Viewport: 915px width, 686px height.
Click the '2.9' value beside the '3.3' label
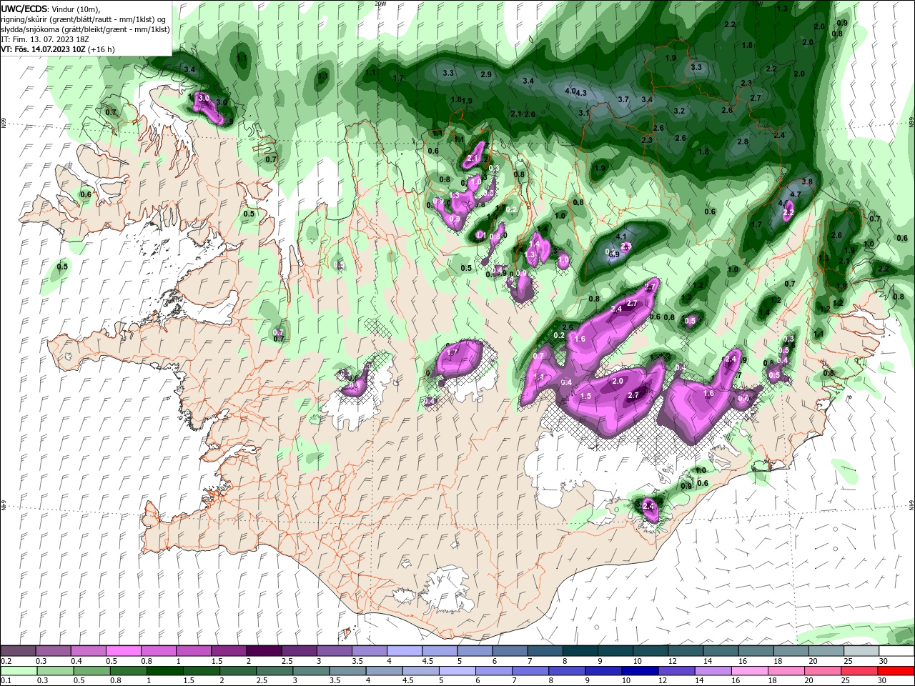click(486, 74)
